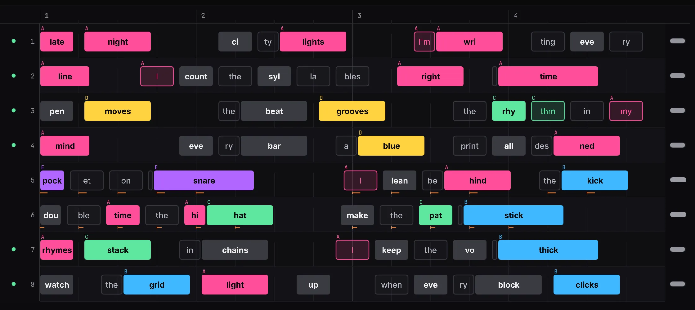The height and width of the screenshot is (310, 695).
Task: Select the green 'pat' syllable block
Action: [436, 215]
